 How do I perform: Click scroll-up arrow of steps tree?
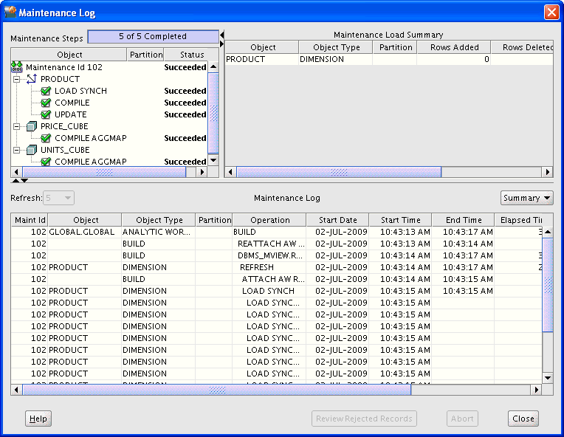213,67
